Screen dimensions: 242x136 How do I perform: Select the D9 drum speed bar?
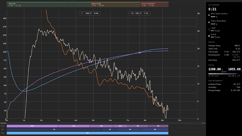click(88, 133)
